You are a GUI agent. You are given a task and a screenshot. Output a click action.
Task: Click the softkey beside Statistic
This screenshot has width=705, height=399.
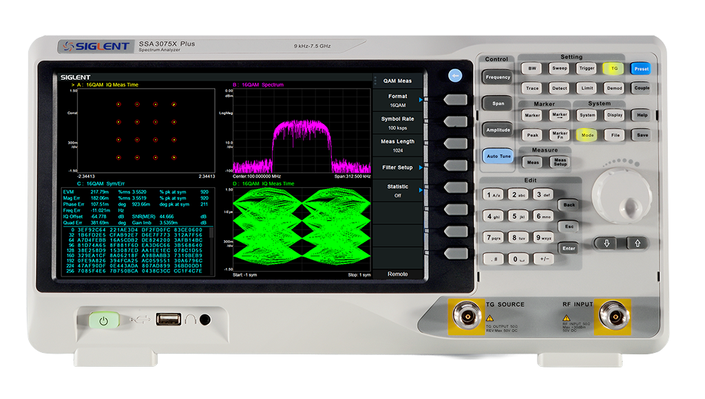[x=455, y=188]
